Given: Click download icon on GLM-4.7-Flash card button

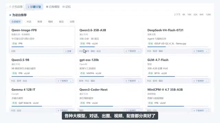Looking at the screenshot, I should pos(194,81).
